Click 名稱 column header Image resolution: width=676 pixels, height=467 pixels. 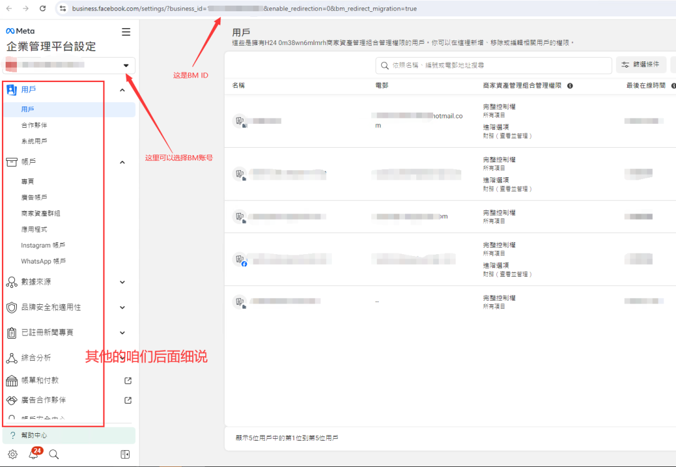coord(238,86)
